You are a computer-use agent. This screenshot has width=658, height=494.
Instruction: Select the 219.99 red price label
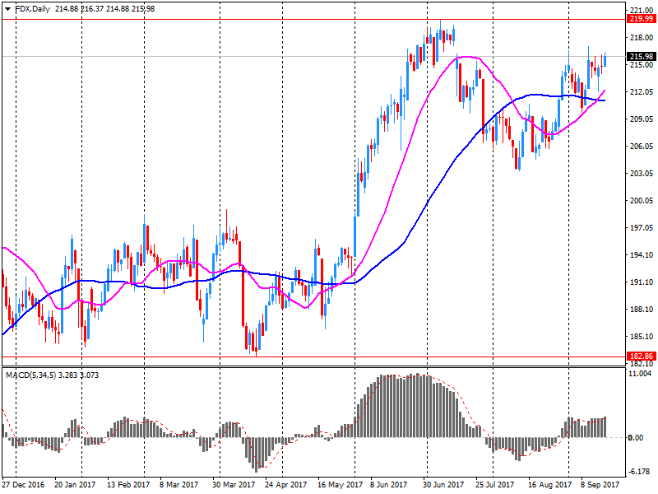pyautogui.click(x=642, y=19)
